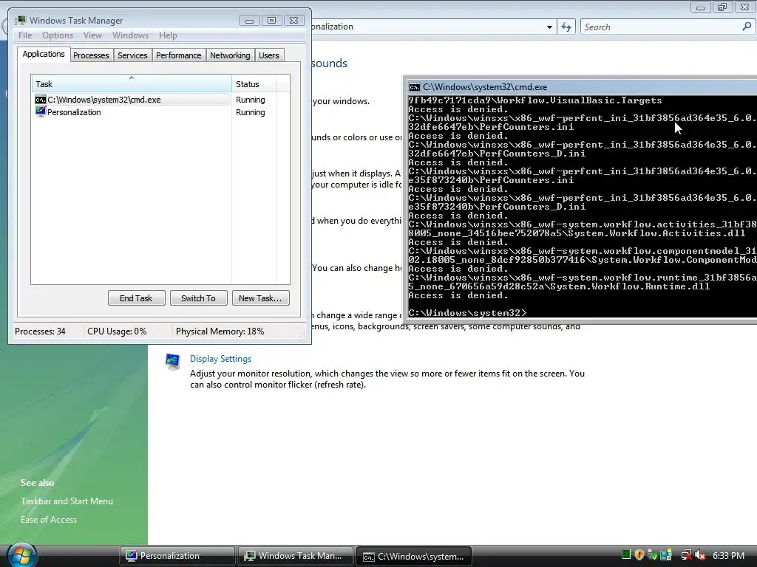Screen dimensions: 757x567
Task: Click Personalization icon in task list
Action: point(41,112)
